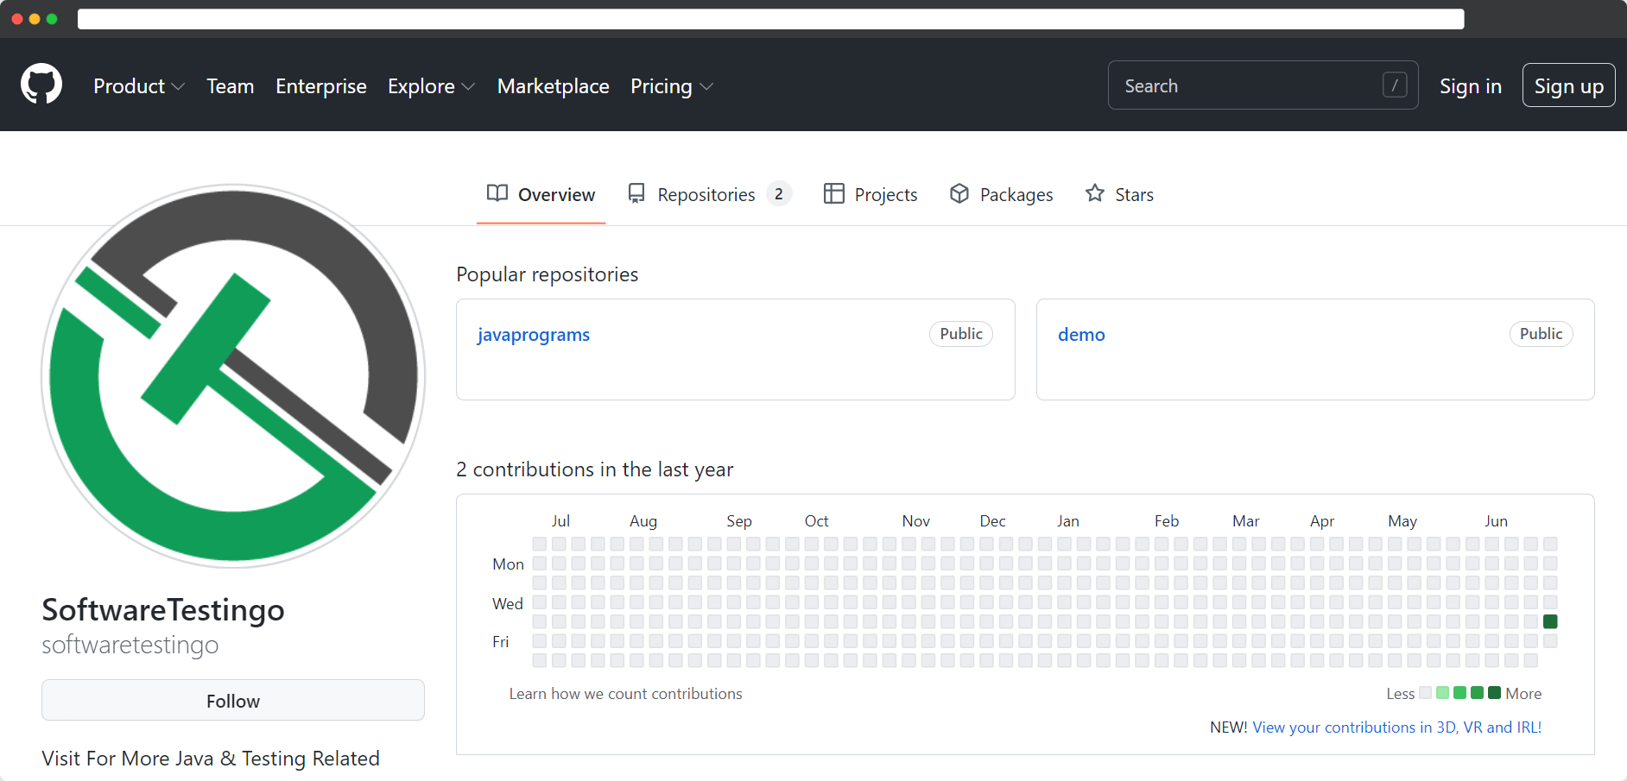The height and width of the screenshot is (781, 1627).
Task: Click the slash shortcut key icon in search
Action: click(1395, 85)
